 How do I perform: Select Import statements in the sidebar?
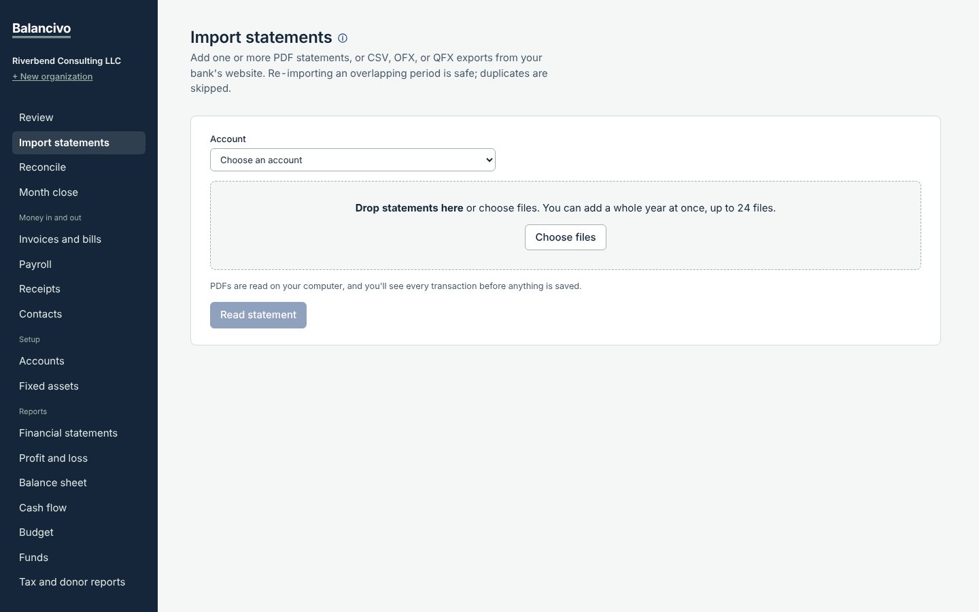click(x=79, y=143)
